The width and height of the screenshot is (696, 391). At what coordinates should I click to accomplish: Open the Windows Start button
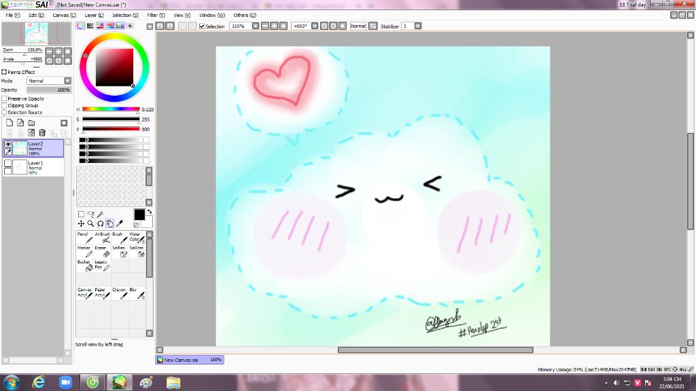(x=11, y=382)
